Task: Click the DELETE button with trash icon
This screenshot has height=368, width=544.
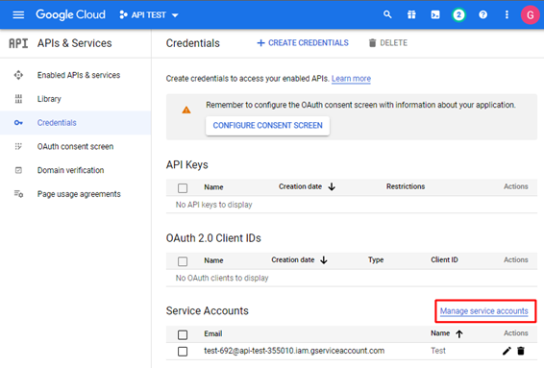Action: (388, 43)
